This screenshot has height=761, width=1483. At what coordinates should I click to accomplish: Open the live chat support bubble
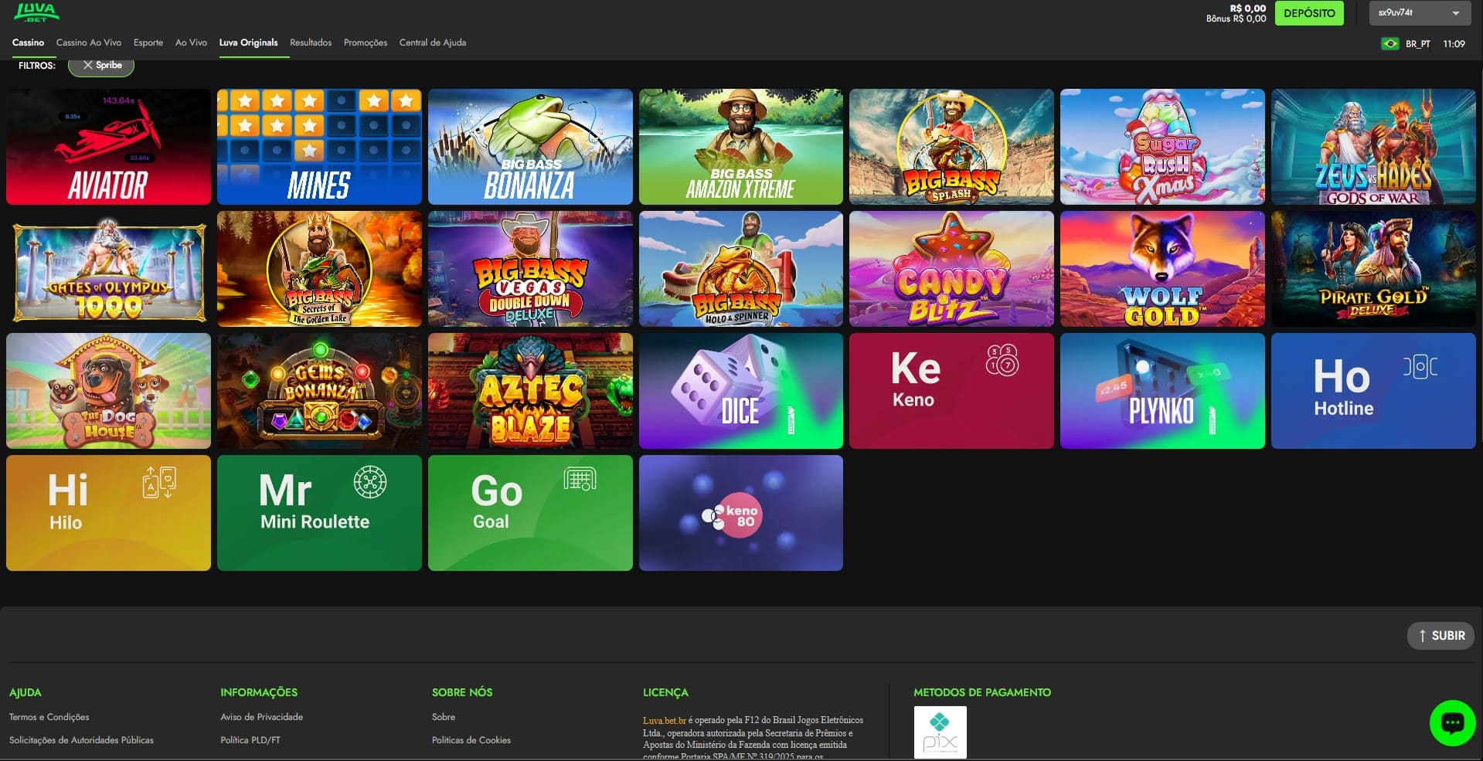tap(1452, 723)
